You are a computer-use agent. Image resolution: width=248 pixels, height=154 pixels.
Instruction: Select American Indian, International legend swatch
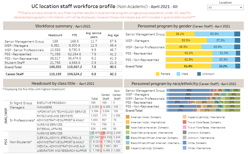click(x=127, y=122)
